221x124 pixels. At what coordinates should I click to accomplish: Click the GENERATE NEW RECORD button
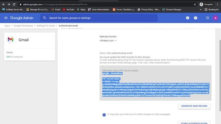click(x=194, y=106)
